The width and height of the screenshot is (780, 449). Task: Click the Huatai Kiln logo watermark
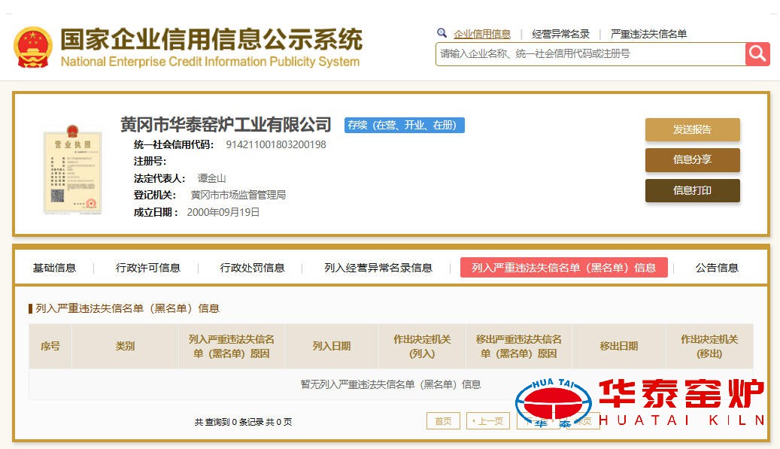pyautogui.click(x=639, y=403)
